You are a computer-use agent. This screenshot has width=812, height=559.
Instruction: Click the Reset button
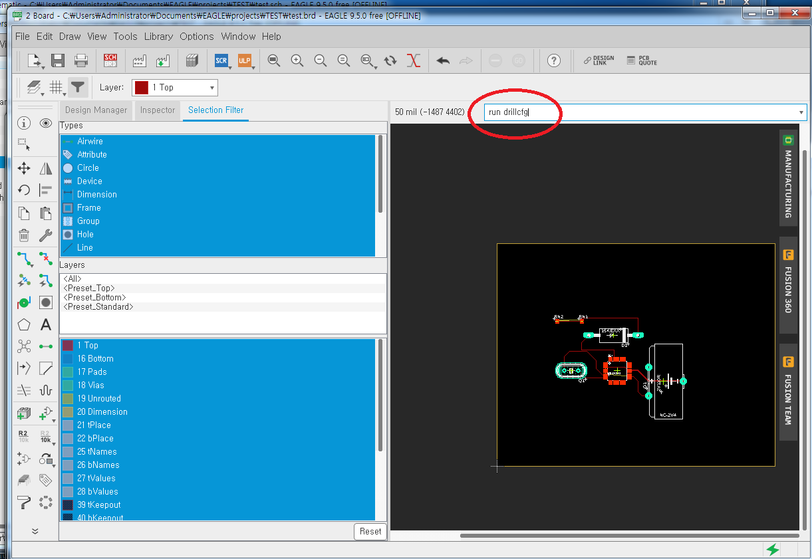(370, 531)
